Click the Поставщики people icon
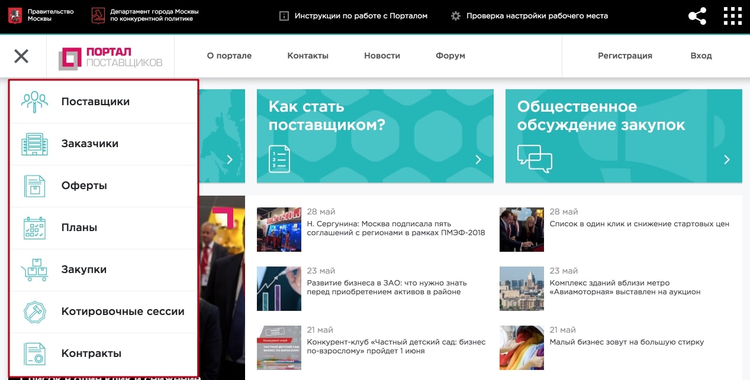This screenshot has width=750, height=380. coord(34,102)
